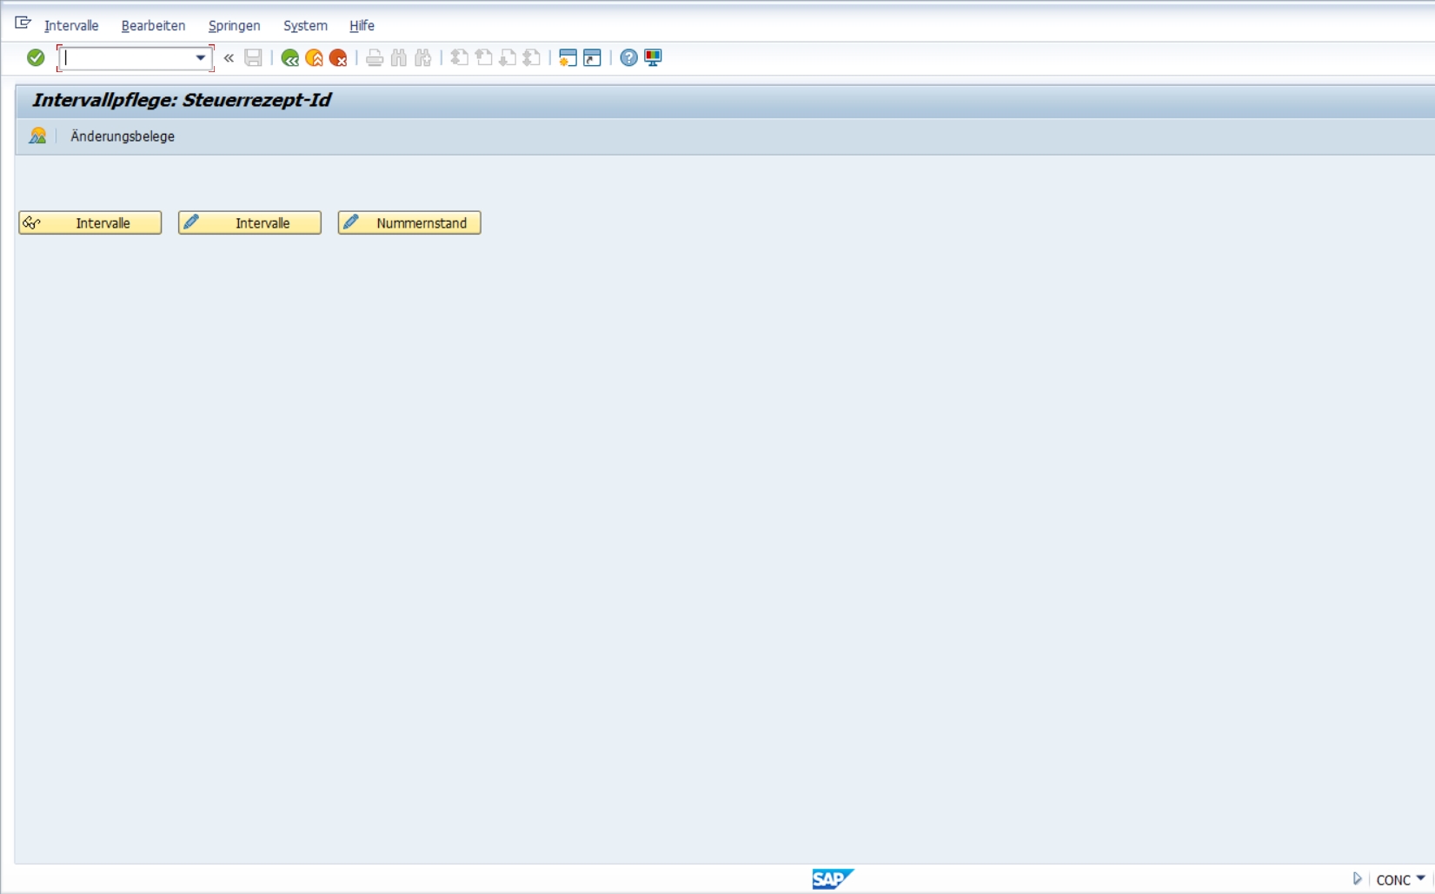The height and width of the screenshot is (894, 1435).
Task: Open the Hilfe menu
Action: 362,26
